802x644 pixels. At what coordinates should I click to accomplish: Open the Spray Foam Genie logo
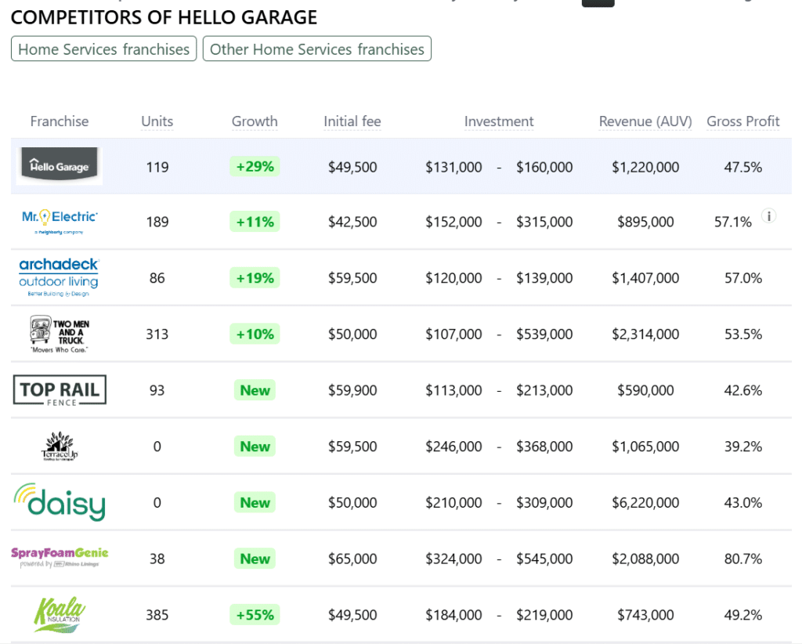[x=60, y=558]
